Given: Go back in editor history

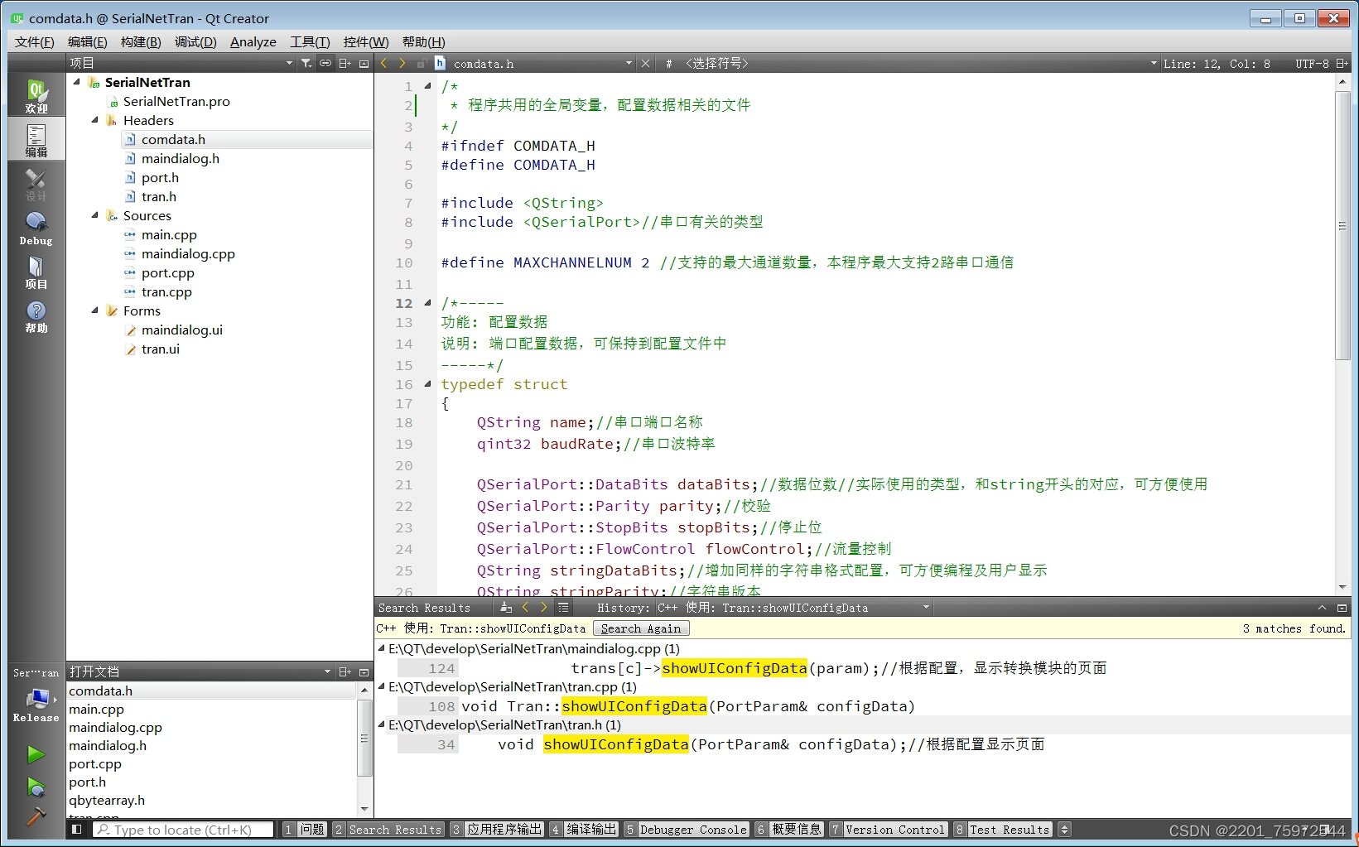Looking at the screenshot, I should (x=384, y=63).
